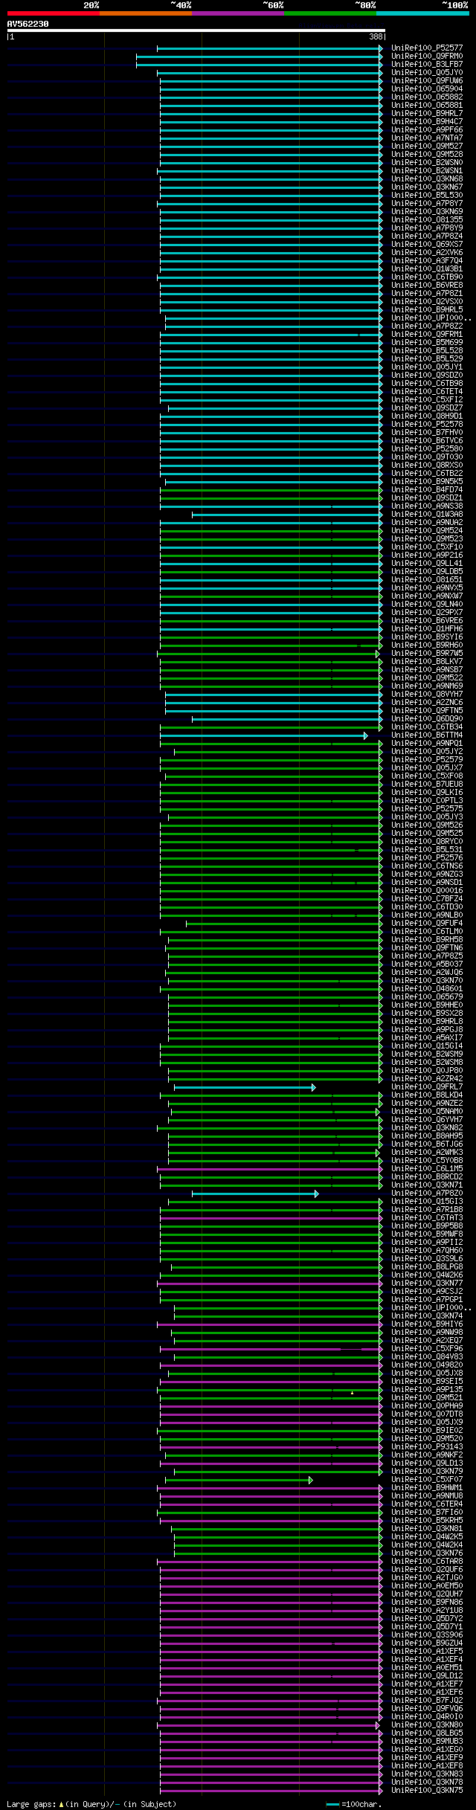Select hit label UniRef100_A9NZE2
The image size is (476, 1810).
point(427,1104)
